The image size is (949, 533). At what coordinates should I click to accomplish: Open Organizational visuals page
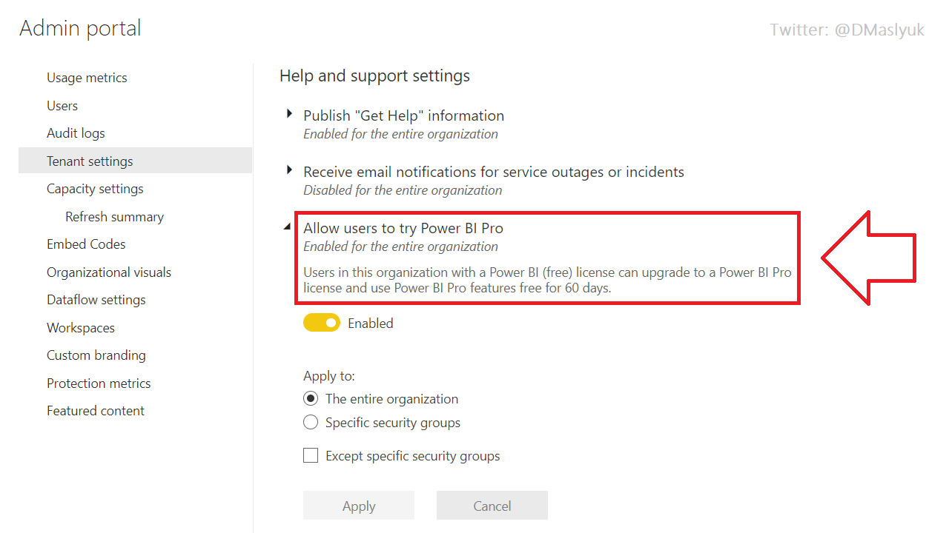pos(109,272)
